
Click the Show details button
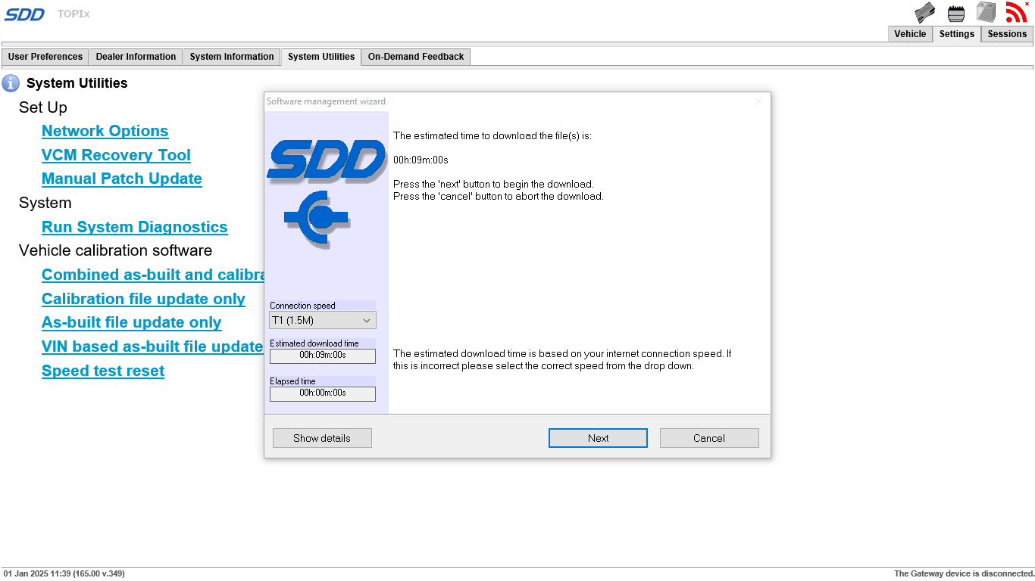click(322, 438)
